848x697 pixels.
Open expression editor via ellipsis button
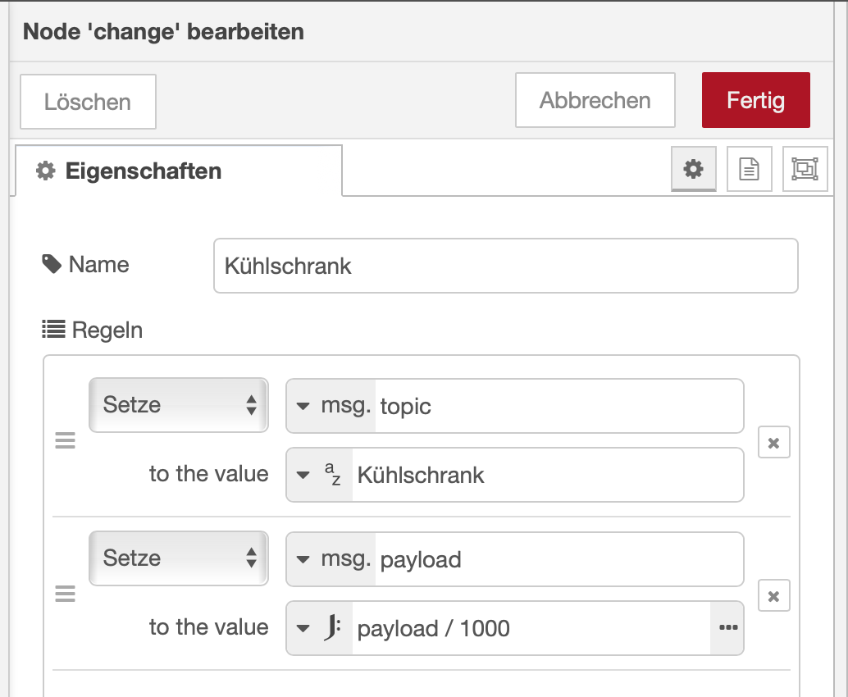coord(728,628)
